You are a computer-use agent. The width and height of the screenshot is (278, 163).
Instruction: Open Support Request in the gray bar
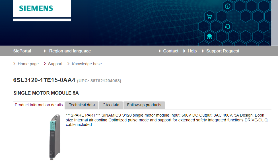pyautogui.click(x=223, y=51)
